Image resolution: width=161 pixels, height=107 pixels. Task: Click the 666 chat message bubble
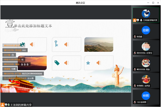(x=15, y=50)
